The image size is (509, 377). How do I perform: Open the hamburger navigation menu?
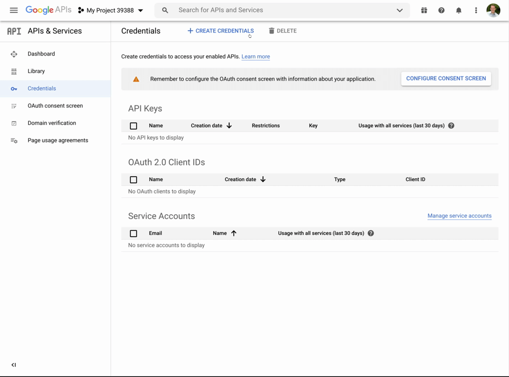point(13,10)
